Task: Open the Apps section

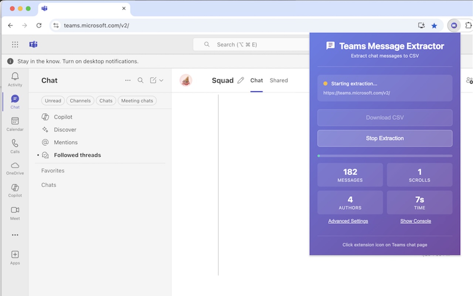Action: 15,257
